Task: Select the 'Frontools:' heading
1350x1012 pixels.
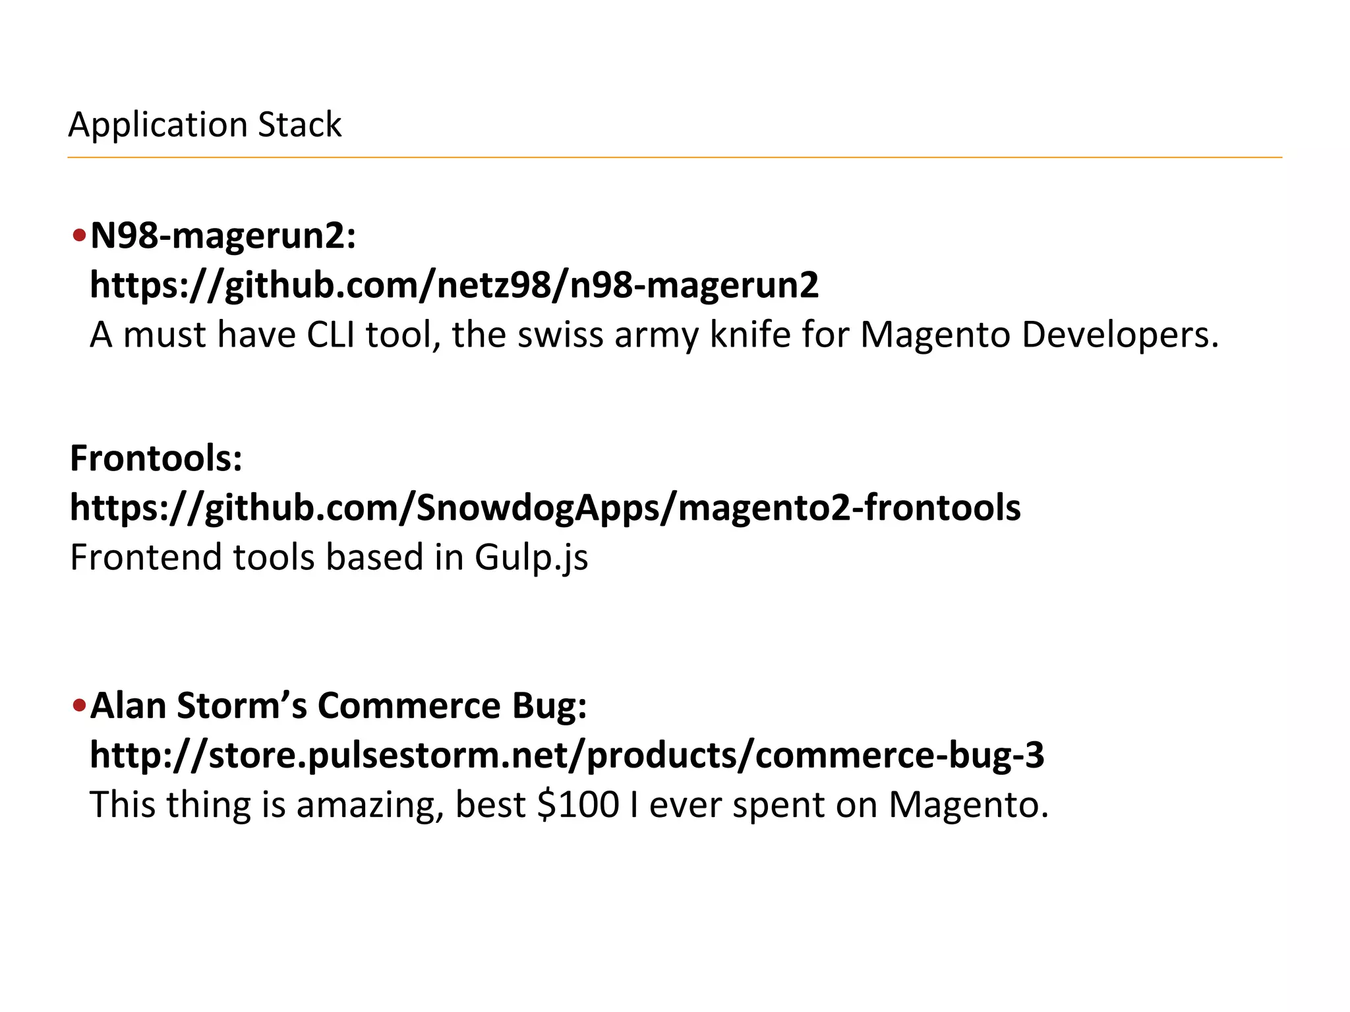Action: (x=156, y=458)
